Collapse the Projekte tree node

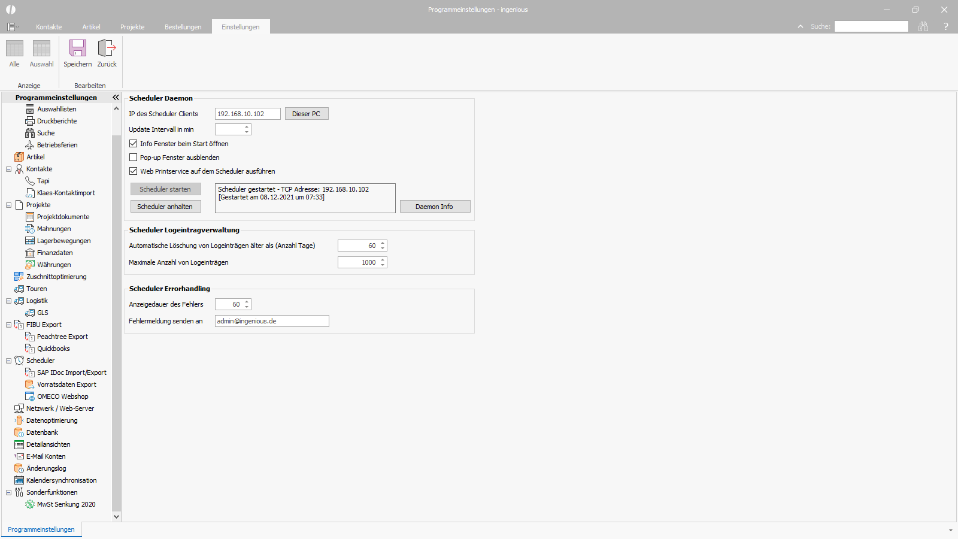point(9,205)
